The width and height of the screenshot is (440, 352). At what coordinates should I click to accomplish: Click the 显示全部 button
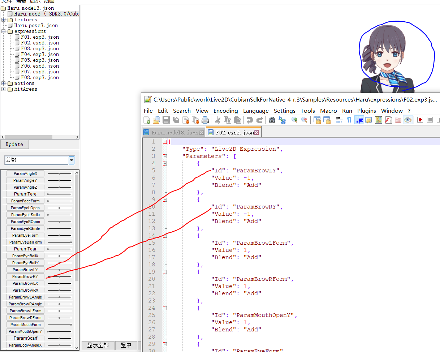[x=98, y=345]
